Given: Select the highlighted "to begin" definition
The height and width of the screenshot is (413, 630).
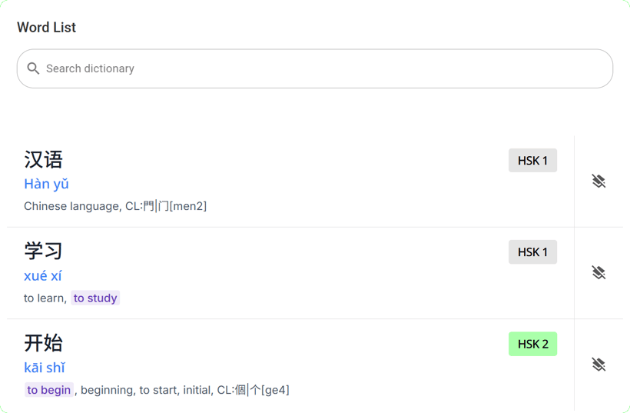Looking at the screenshot, I should (49, 390).
